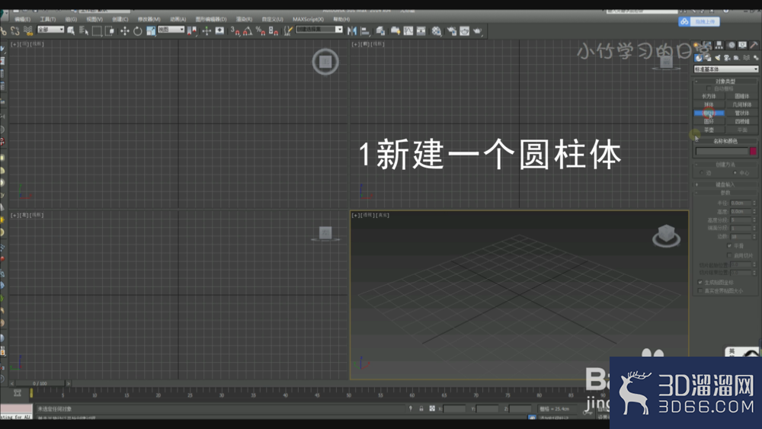
Task: Select the 边 creation method radio button
Action: (x=702, y=173)
